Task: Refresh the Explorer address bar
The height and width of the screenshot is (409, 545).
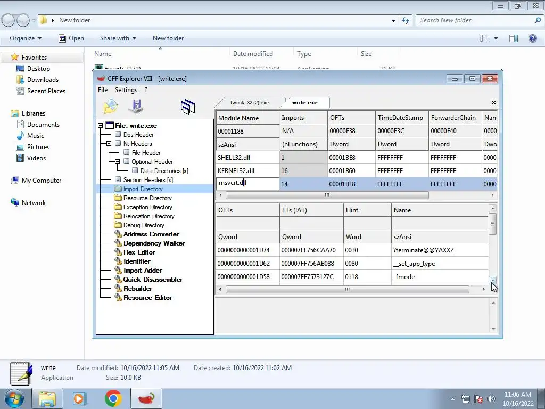Action: [x=406, y=21]
